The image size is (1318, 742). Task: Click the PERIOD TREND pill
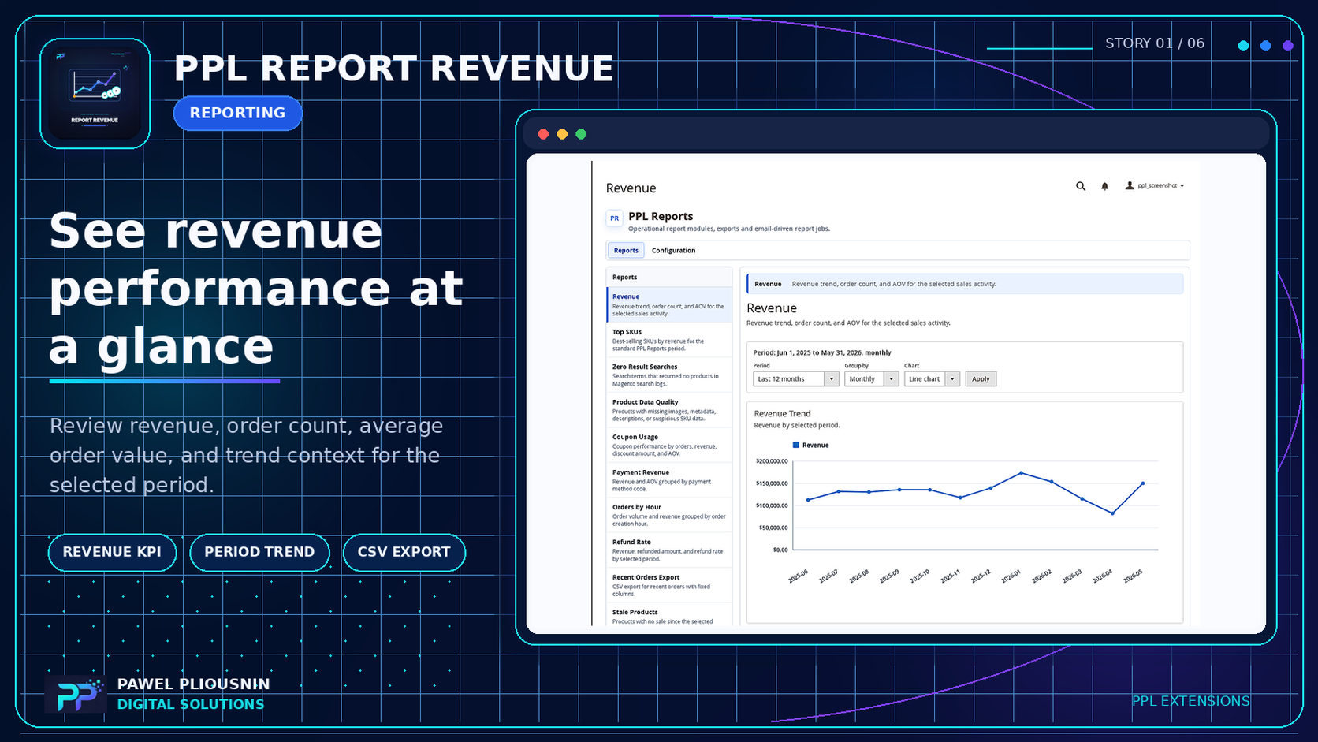click(x=259, y=552)
